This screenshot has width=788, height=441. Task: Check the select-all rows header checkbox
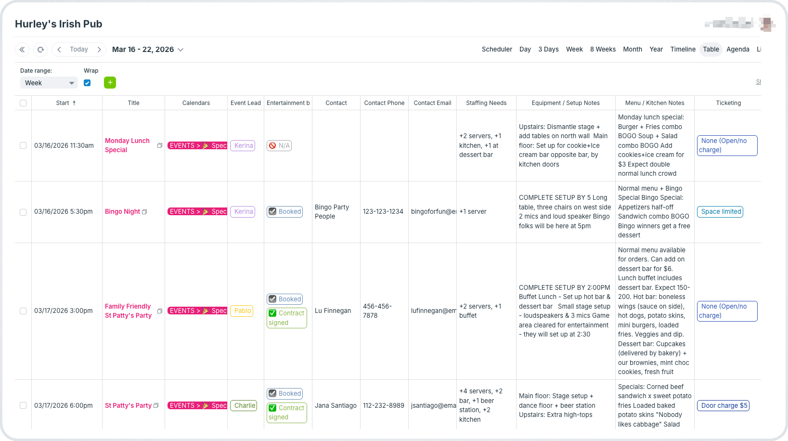(23, 103)
